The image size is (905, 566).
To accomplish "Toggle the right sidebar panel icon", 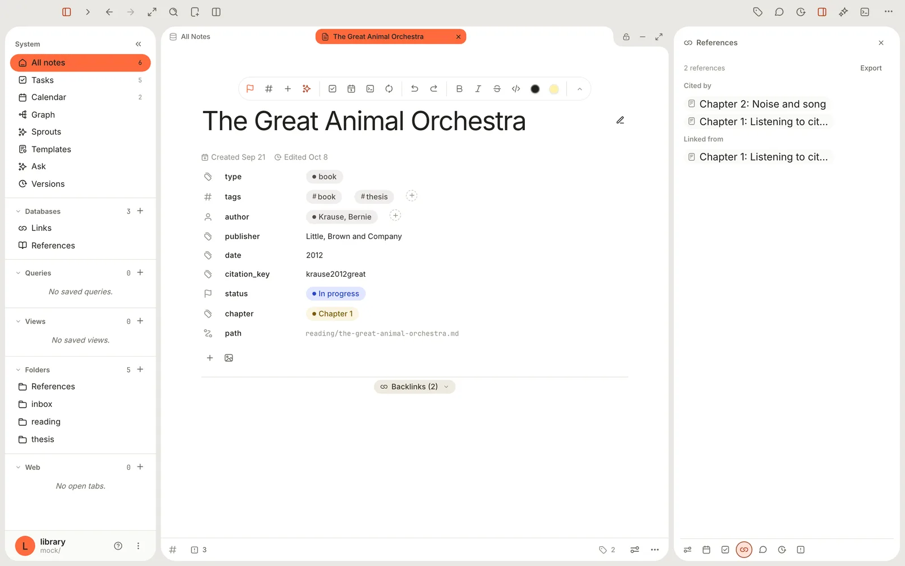I will tap(822, 12).
